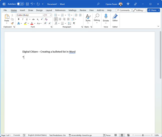Image resolution: width=162 pixels, height=137 pixels.
Task: Justify the paragraph text
Action: coord(68,19)
